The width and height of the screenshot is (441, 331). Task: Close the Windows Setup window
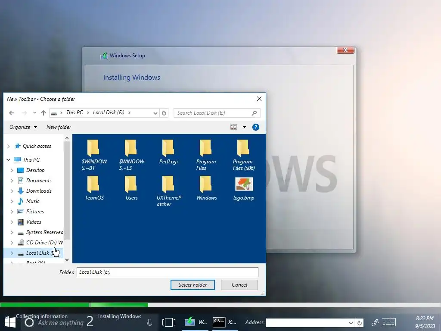[346, 50]
